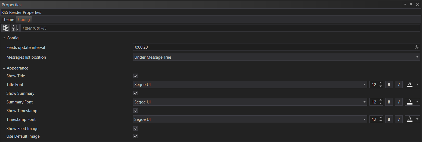Toggle italic for Title Font
This screenshot has width=422, height=142.
[x=399, y=85]
